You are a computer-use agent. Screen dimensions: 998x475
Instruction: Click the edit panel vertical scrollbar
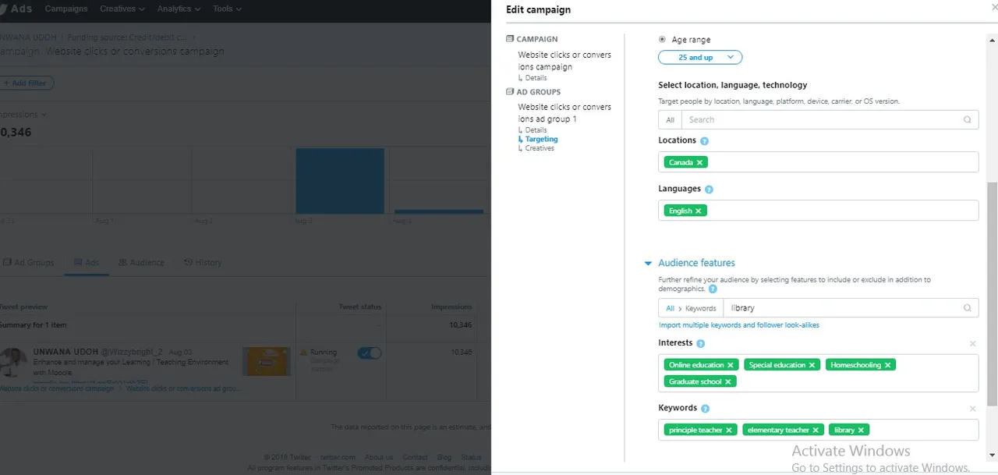[x=992, y=294]
